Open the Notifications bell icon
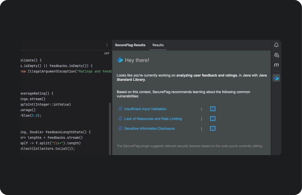 point(276,45)
